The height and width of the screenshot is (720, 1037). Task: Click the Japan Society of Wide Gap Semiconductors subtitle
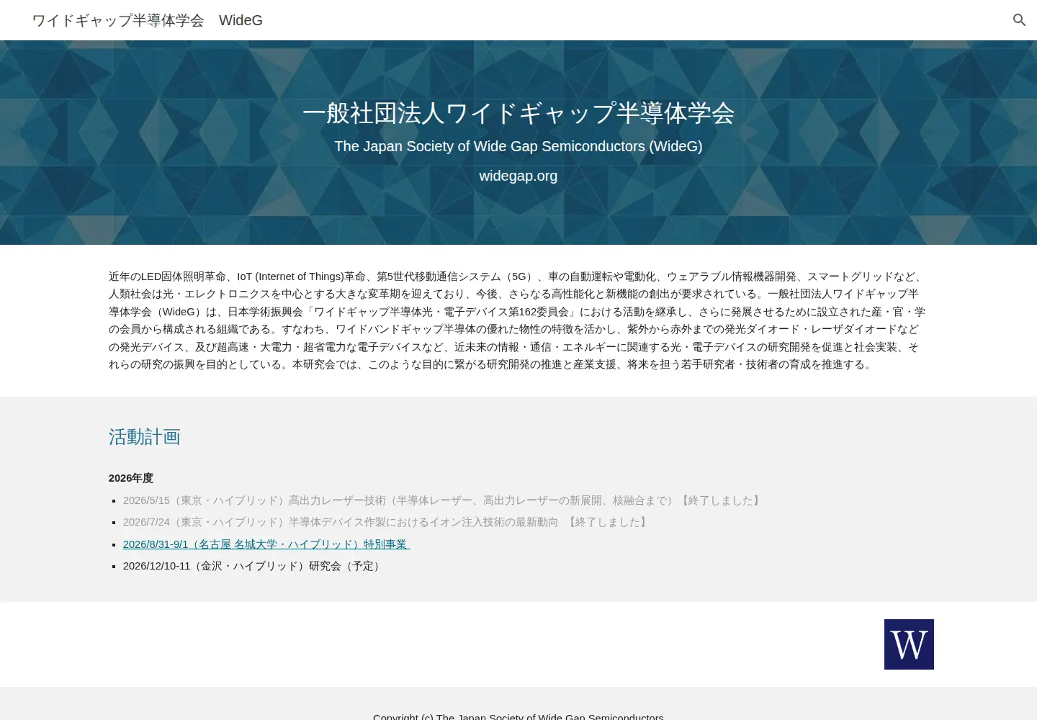click(518, 146)
